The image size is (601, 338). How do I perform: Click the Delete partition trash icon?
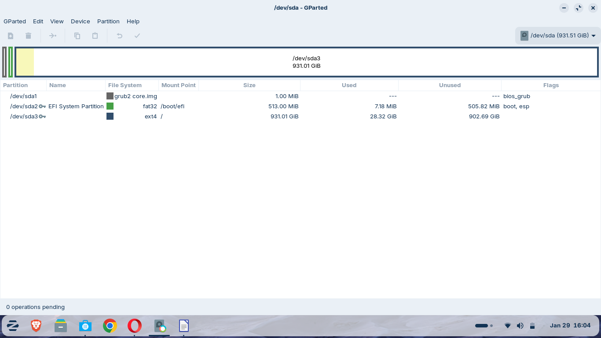(x=28, y=36)
